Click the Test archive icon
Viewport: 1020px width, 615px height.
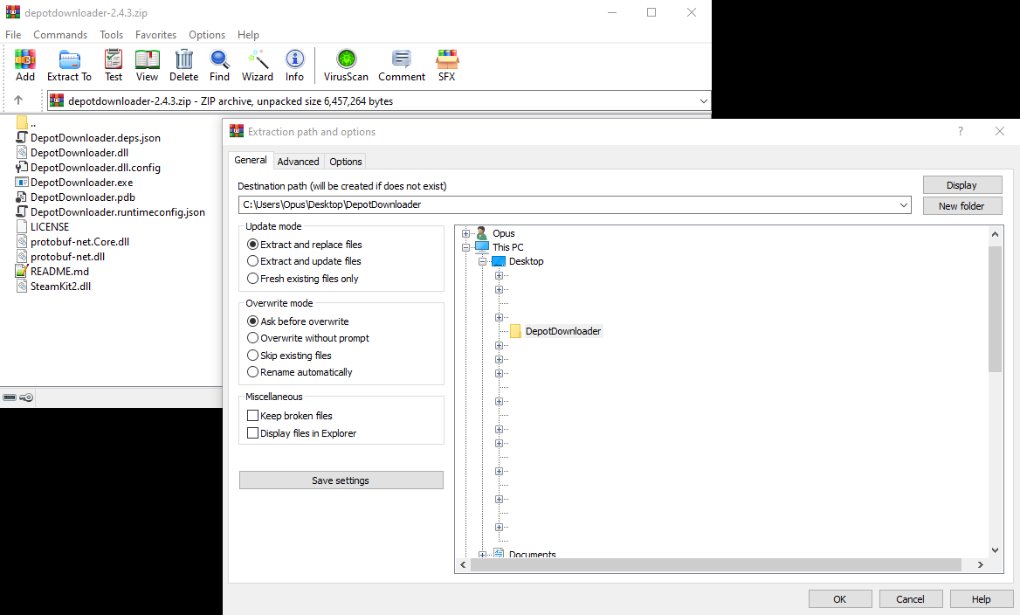coord(114,59)
